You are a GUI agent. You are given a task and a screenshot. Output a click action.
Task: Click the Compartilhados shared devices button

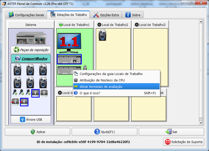pos(31,59)
